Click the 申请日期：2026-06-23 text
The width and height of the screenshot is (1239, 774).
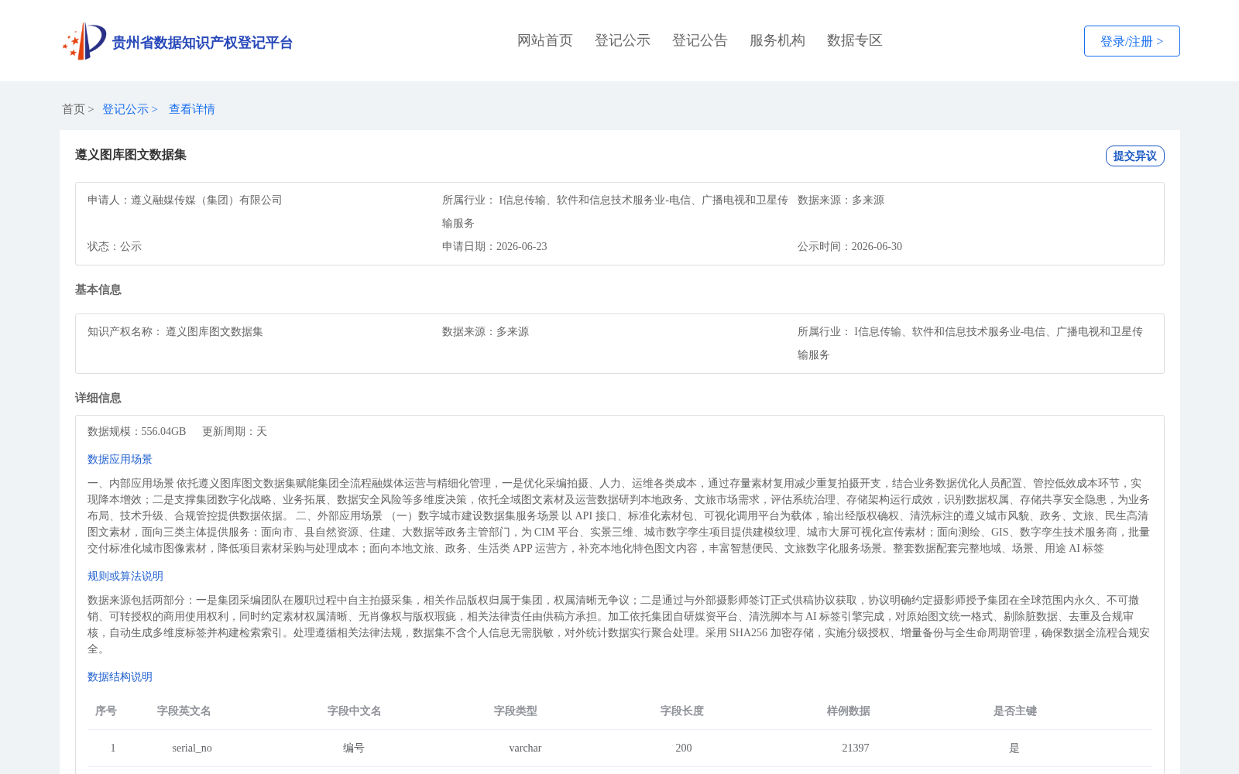(x=495, y=246)
